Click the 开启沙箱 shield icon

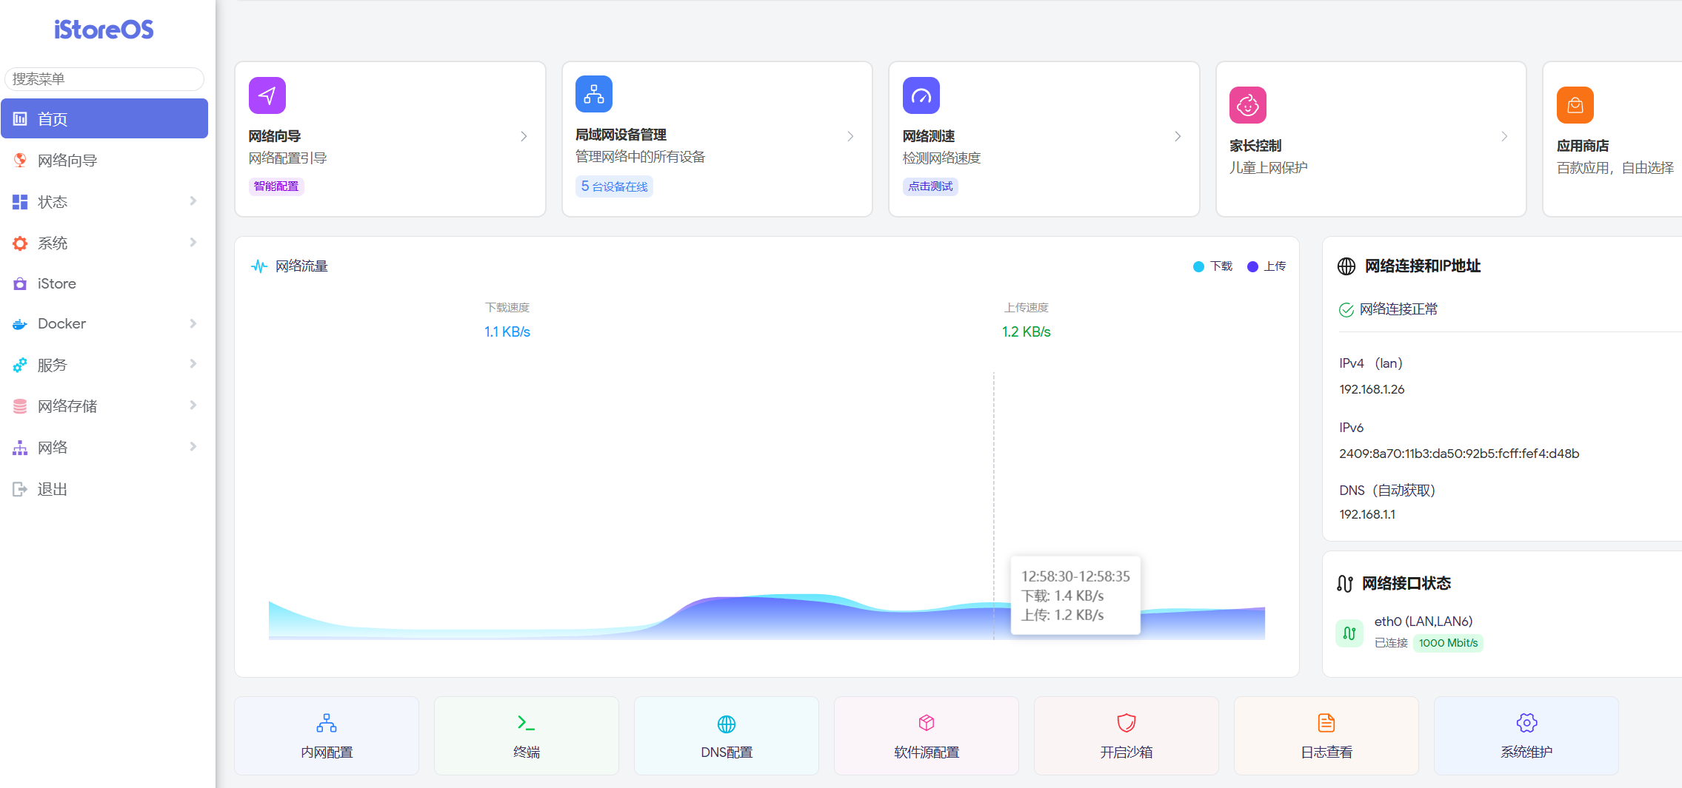tap(1126, 723)
